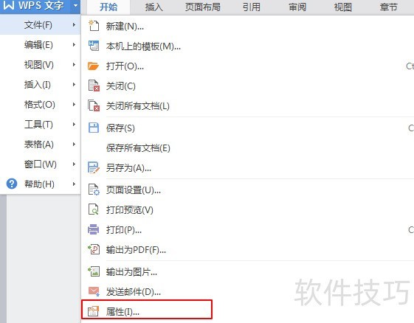
Task: Click the Save As icon (另存为)
Action: (94, 168)
